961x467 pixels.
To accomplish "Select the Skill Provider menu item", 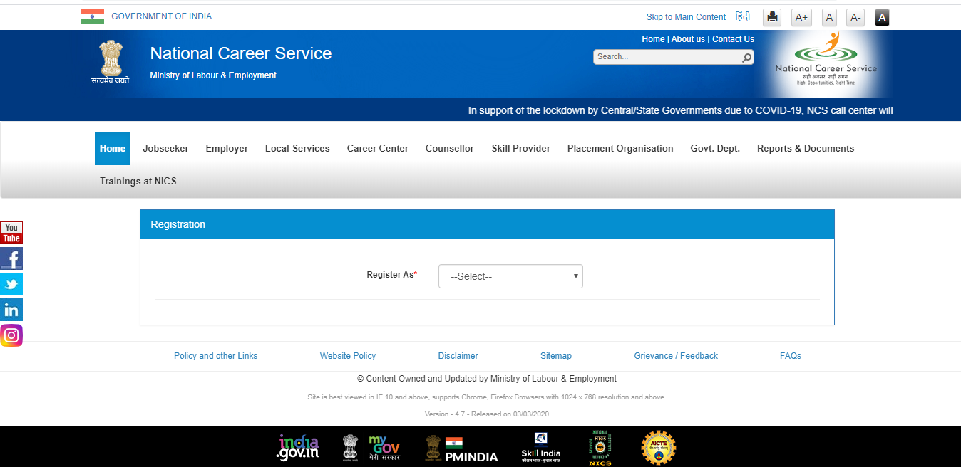I will click(x=520, y=149).
